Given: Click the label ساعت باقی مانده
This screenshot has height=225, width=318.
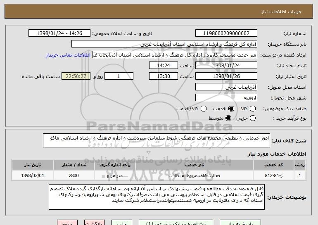Looking at the screenshot, I should pos(41,76).
